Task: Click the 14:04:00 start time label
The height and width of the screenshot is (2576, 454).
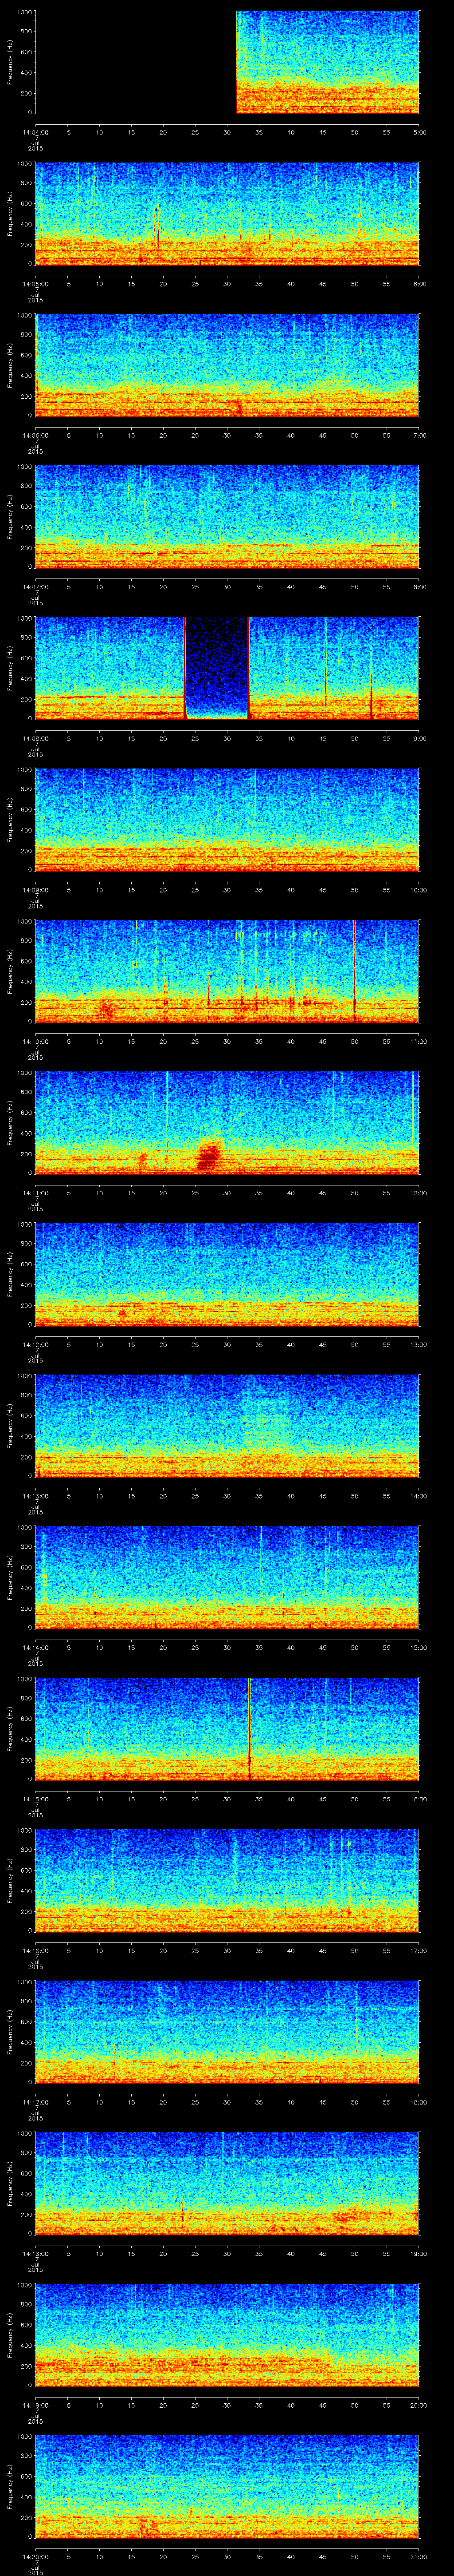Action: click(x=35, y=132)
